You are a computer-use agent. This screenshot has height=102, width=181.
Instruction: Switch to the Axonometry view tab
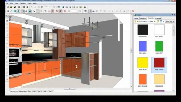(x=23, y=91)
